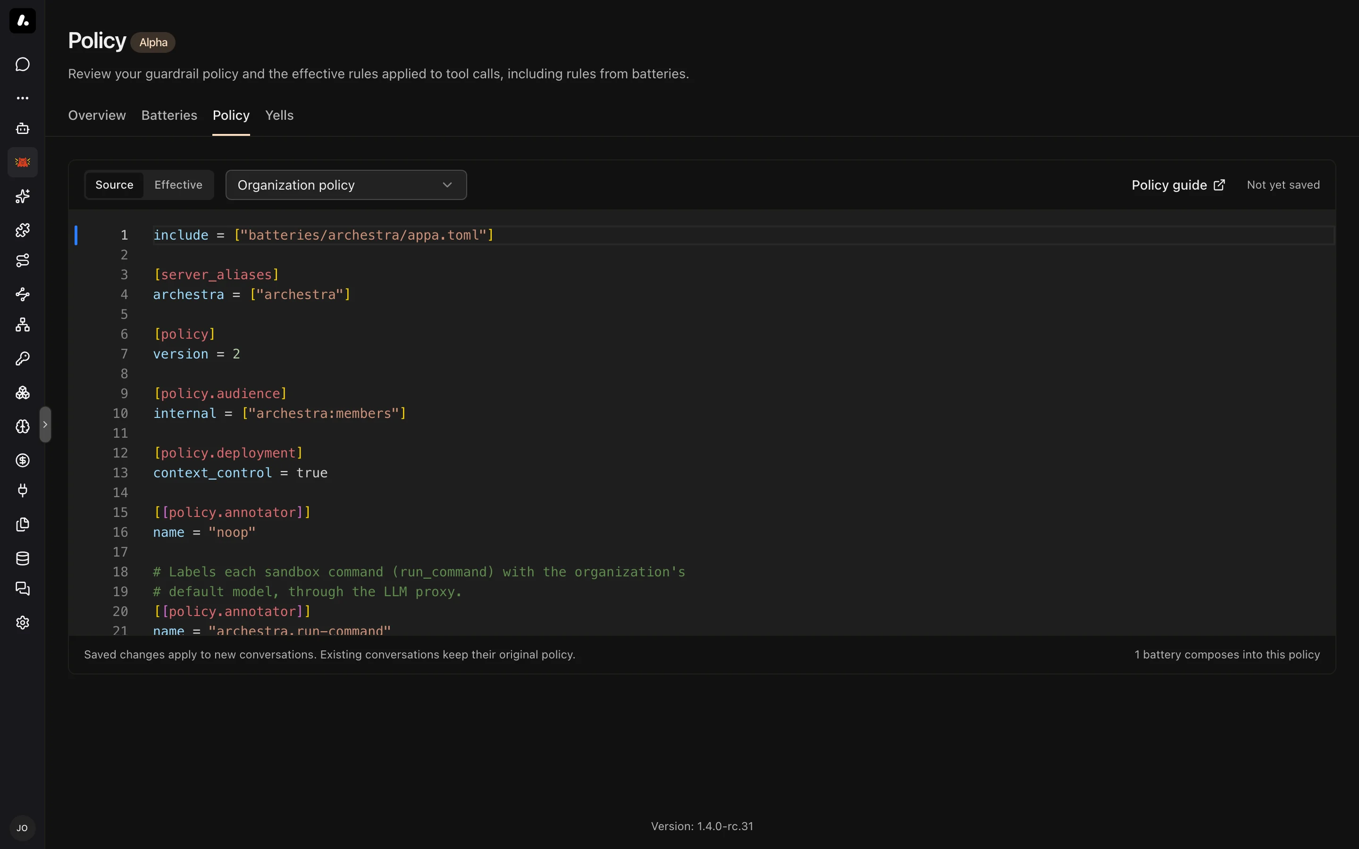This screenshot has width=1359, height=849.
Task: Open the settings gear icon in sidebar
Action: click(x=23, y=623)
